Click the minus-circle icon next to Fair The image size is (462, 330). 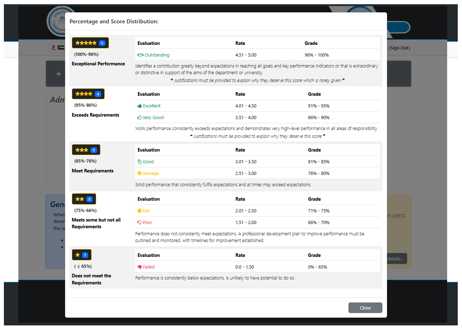pyautogui.click(x=140, y=211)
